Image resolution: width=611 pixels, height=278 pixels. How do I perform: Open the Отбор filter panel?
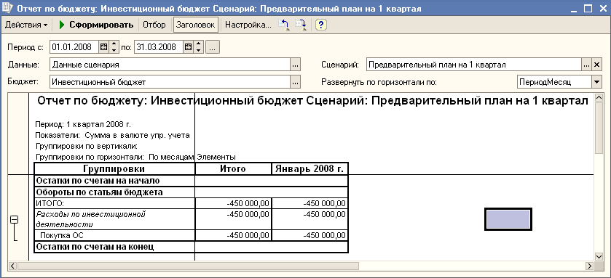(x=154, y=25)
